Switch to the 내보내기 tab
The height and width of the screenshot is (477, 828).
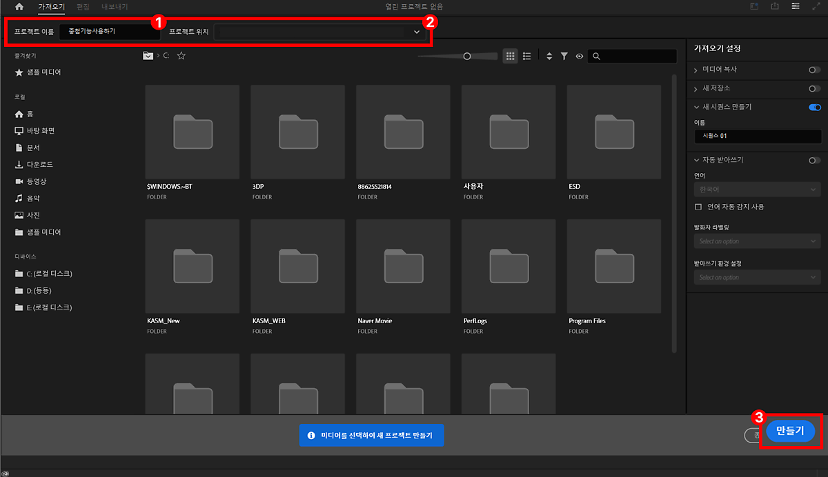[115, 6]
